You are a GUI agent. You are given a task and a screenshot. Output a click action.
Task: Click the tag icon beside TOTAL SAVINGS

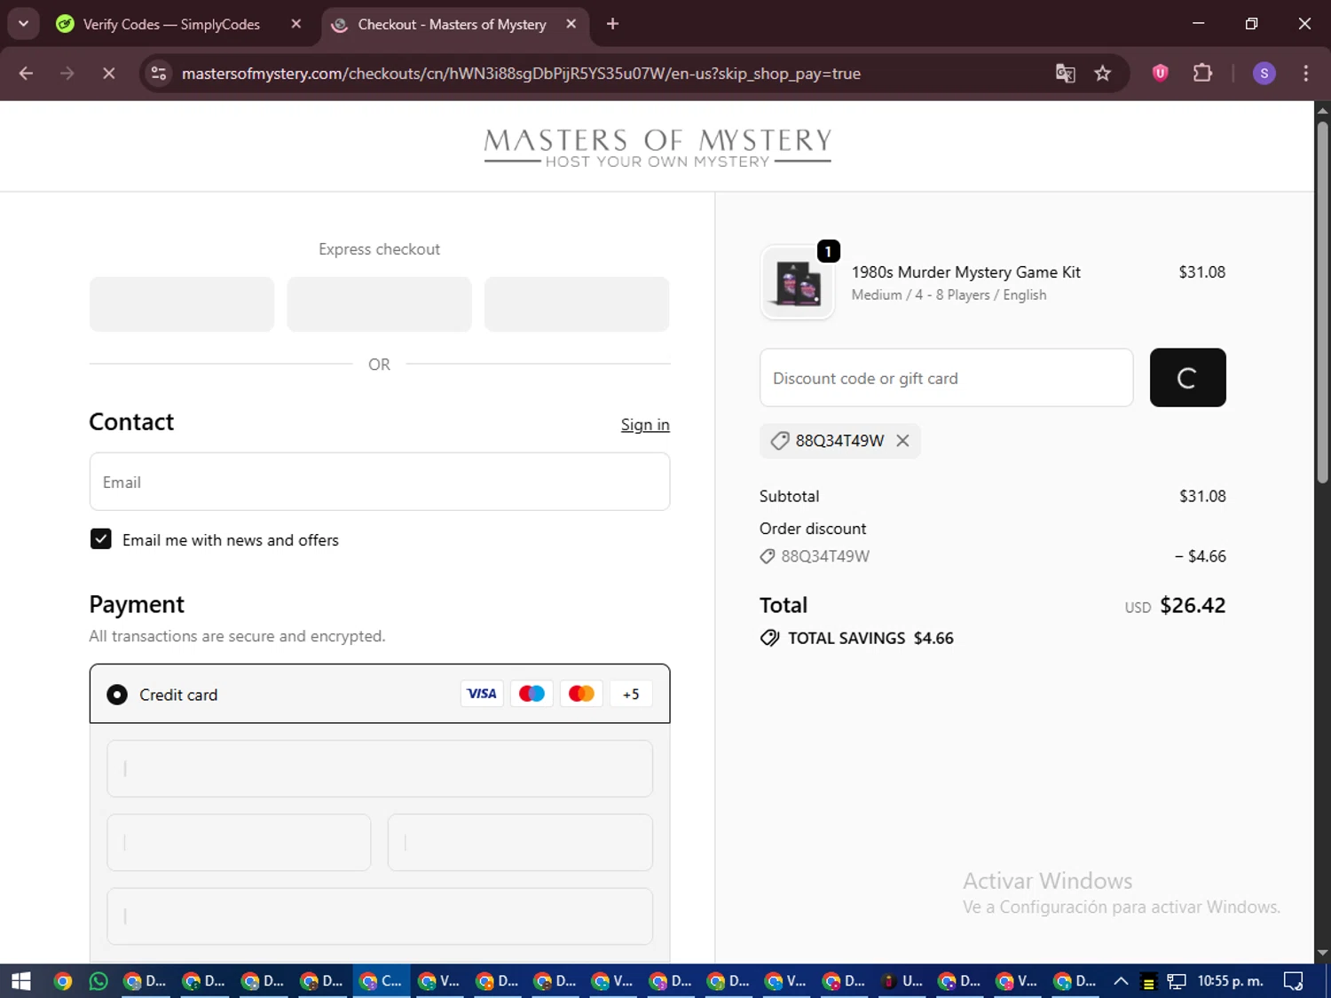point(769,638)
